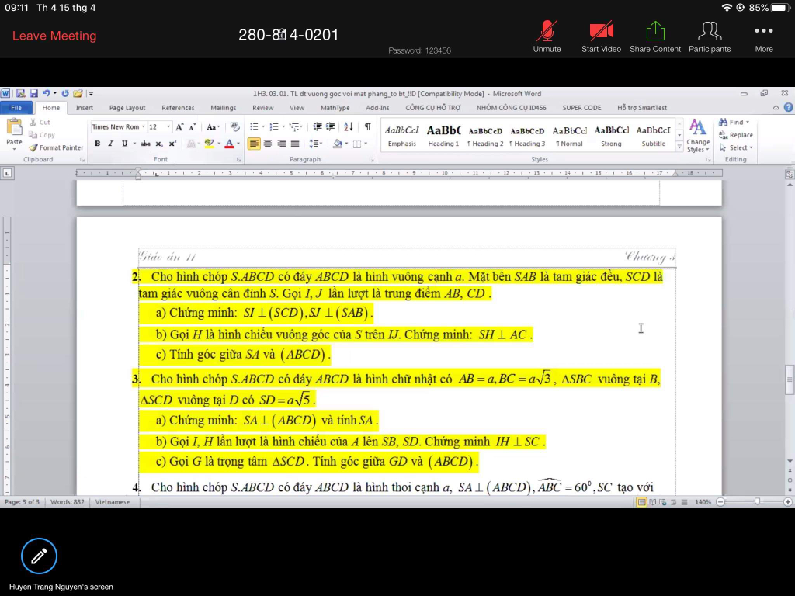Open the Review tab
795x596 pixels.
click(x=262, y=107)
